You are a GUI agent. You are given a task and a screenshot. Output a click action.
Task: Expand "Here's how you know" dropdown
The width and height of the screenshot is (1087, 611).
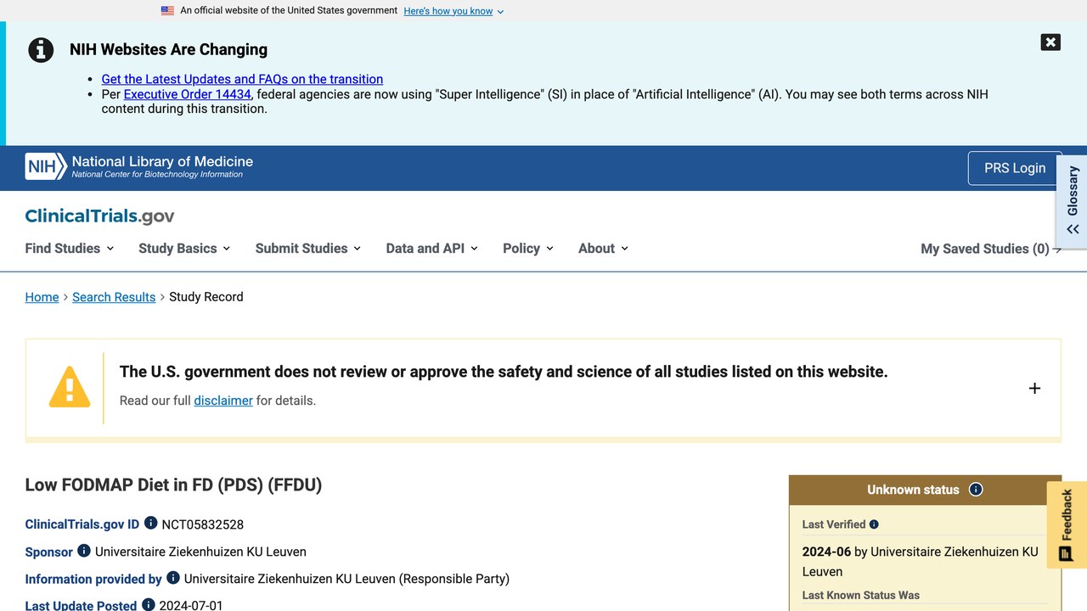pos(453,11)
